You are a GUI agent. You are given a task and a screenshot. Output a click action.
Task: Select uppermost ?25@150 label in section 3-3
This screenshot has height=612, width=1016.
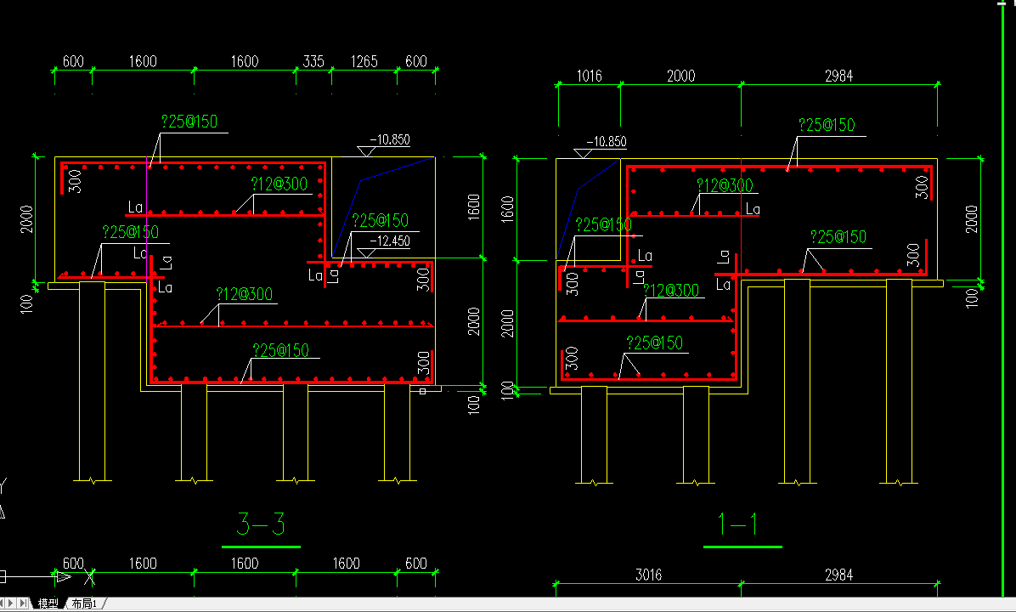(x=189, y=122)
